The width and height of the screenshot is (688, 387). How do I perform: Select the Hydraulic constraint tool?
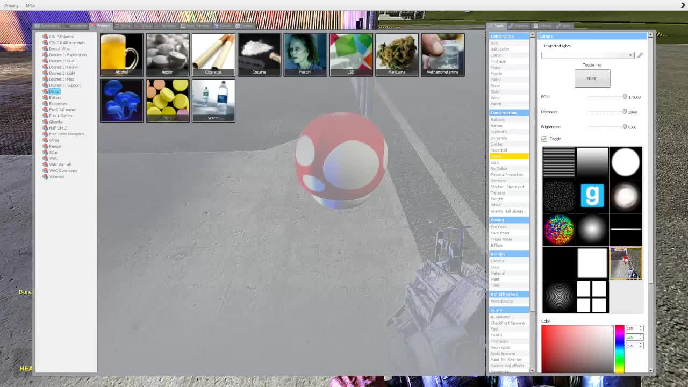tap(498, 61)
